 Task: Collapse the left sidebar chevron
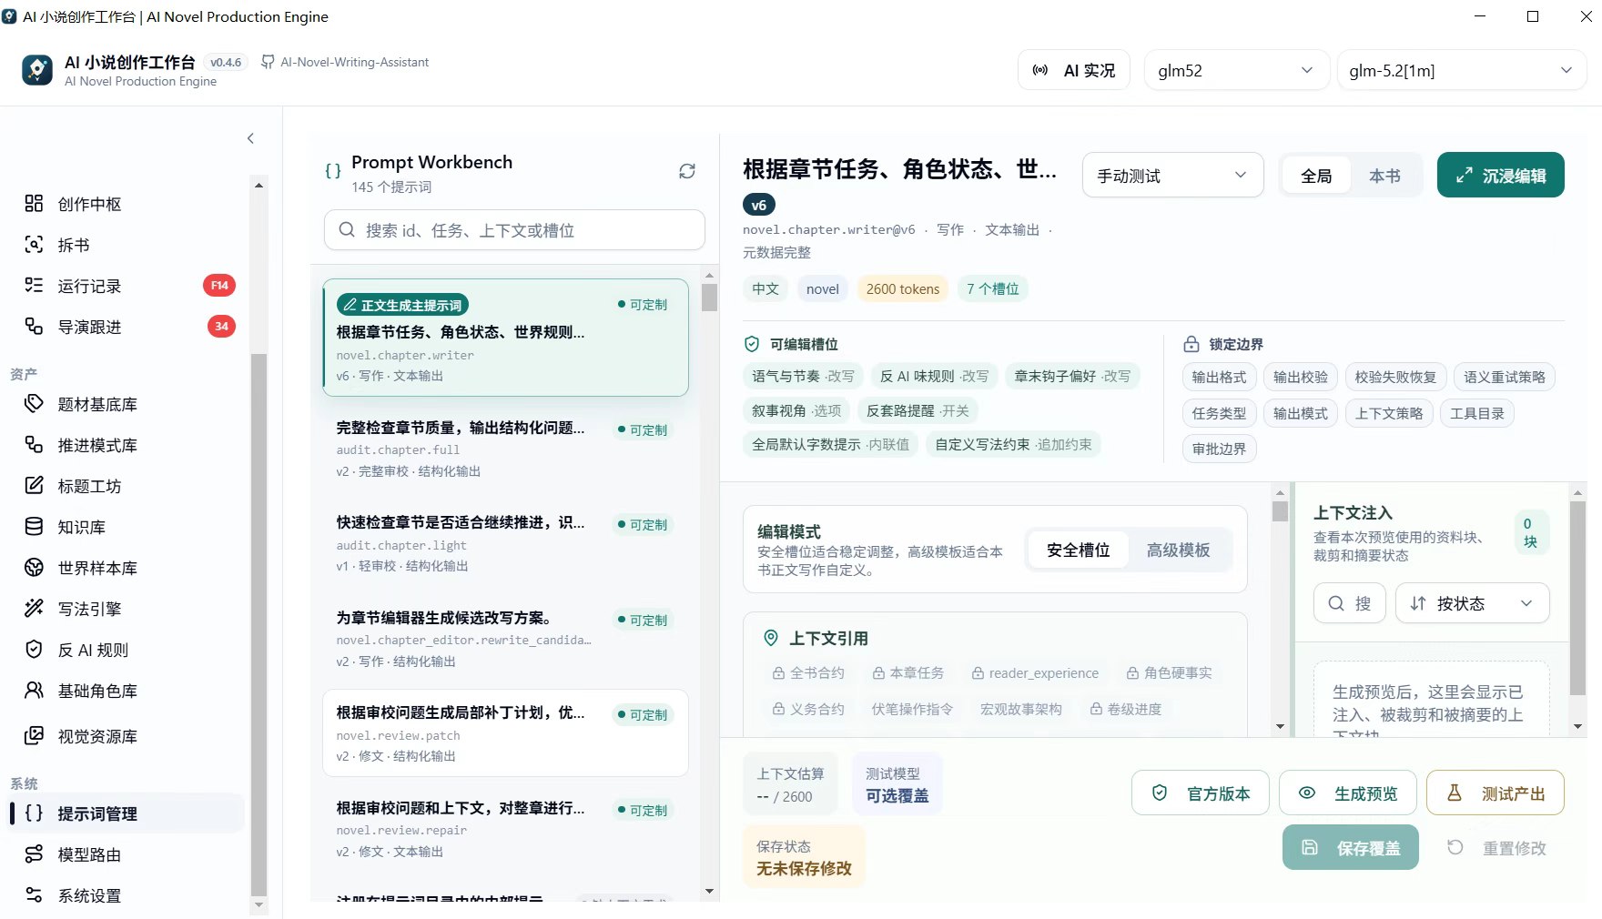point(250,138)
